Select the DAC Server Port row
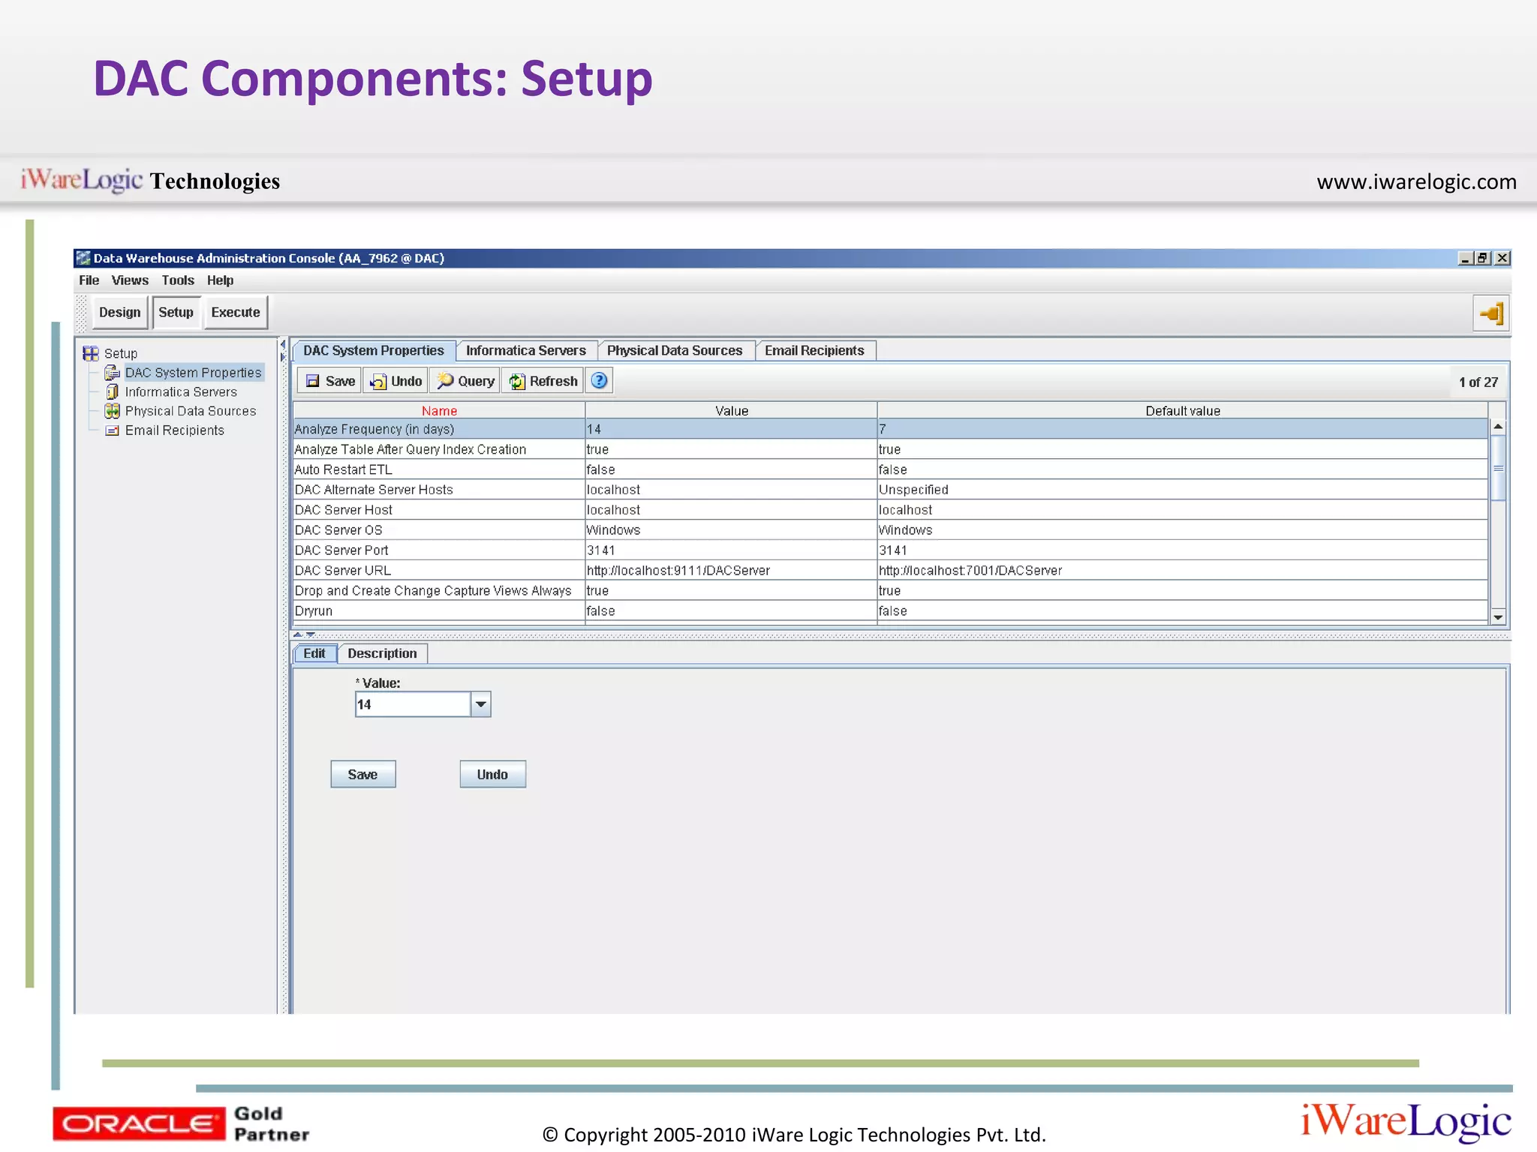 890,550
